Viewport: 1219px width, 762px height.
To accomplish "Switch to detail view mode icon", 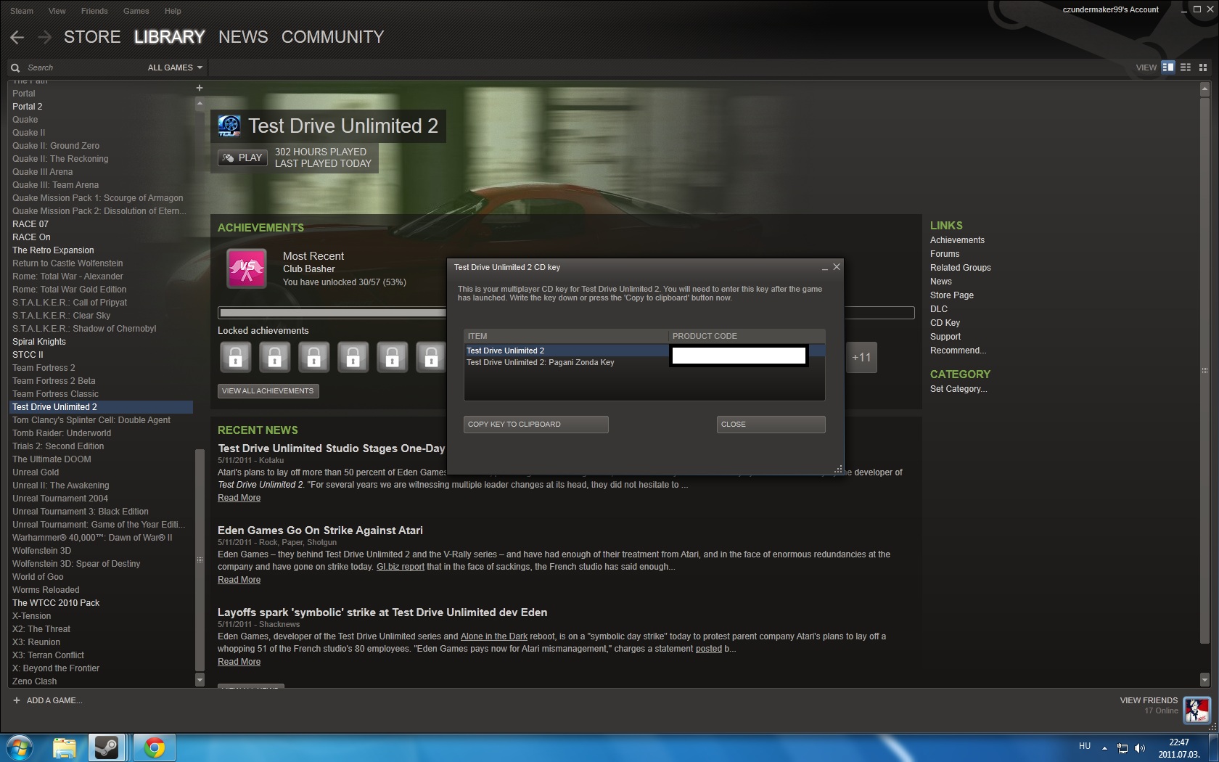I will (1168, 67).
